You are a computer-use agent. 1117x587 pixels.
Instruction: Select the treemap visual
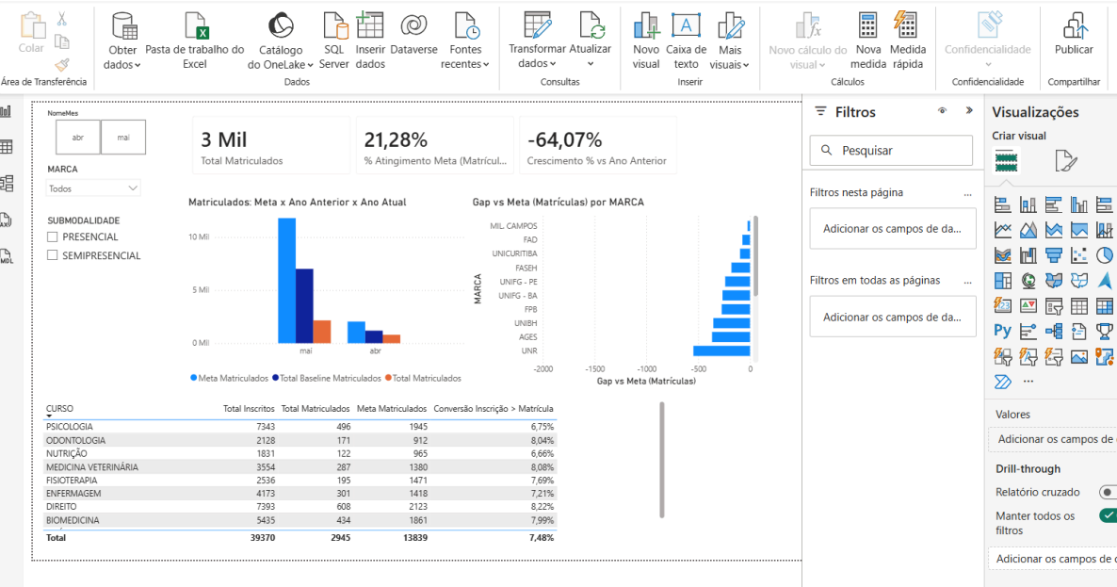pos(1002,281)
